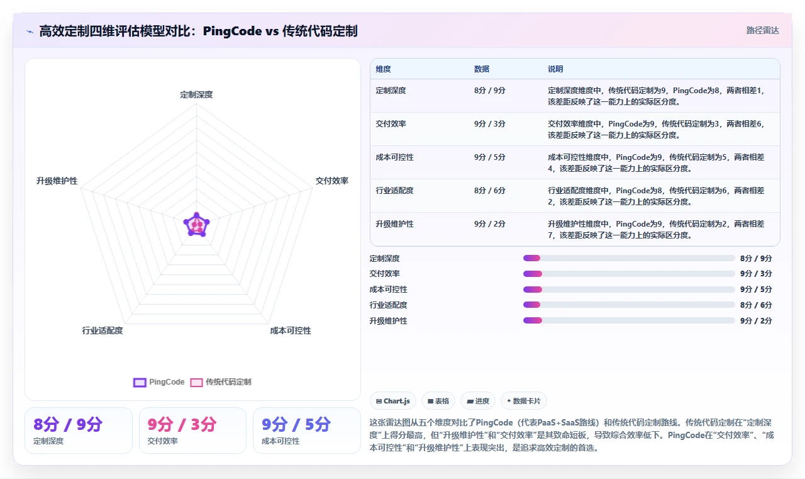Click the 升级维护性 radar axis label
The height and width of the screenshot is (479, 805).
[57, 181]
